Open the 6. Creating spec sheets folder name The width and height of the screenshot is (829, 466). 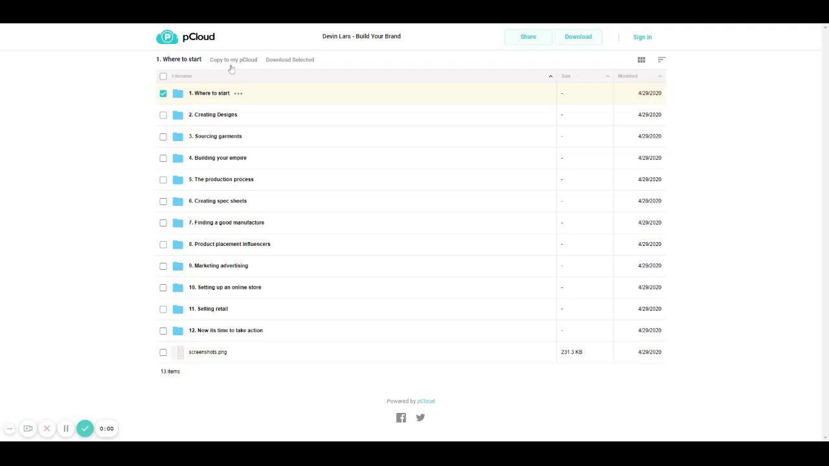218,201
